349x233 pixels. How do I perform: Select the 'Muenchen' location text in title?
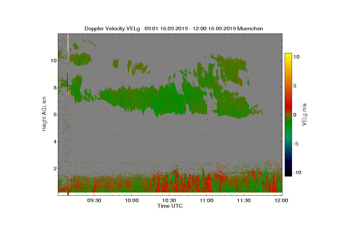click(x=250, y=29)
